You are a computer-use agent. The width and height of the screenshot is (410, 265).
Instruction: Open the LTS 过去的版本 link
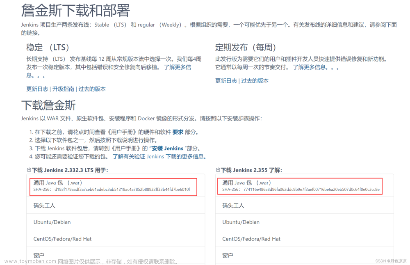click(x=92, y=89)
